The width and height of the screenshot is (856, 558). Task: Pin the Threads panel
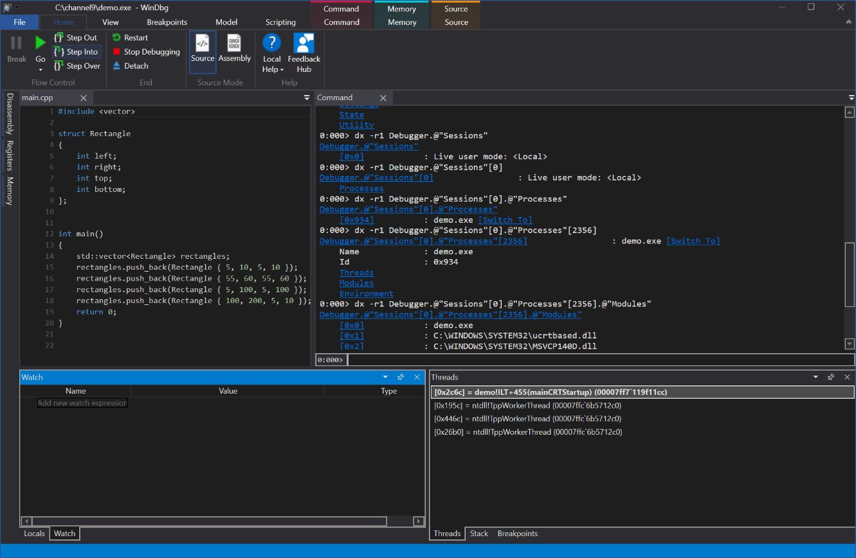pos(830,377)
